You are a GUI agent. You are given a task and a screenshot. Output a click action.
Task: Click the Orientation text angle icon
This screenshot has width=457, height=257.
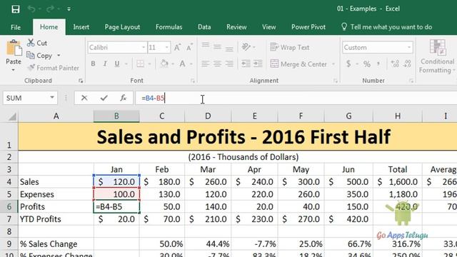tap(246, 46)
